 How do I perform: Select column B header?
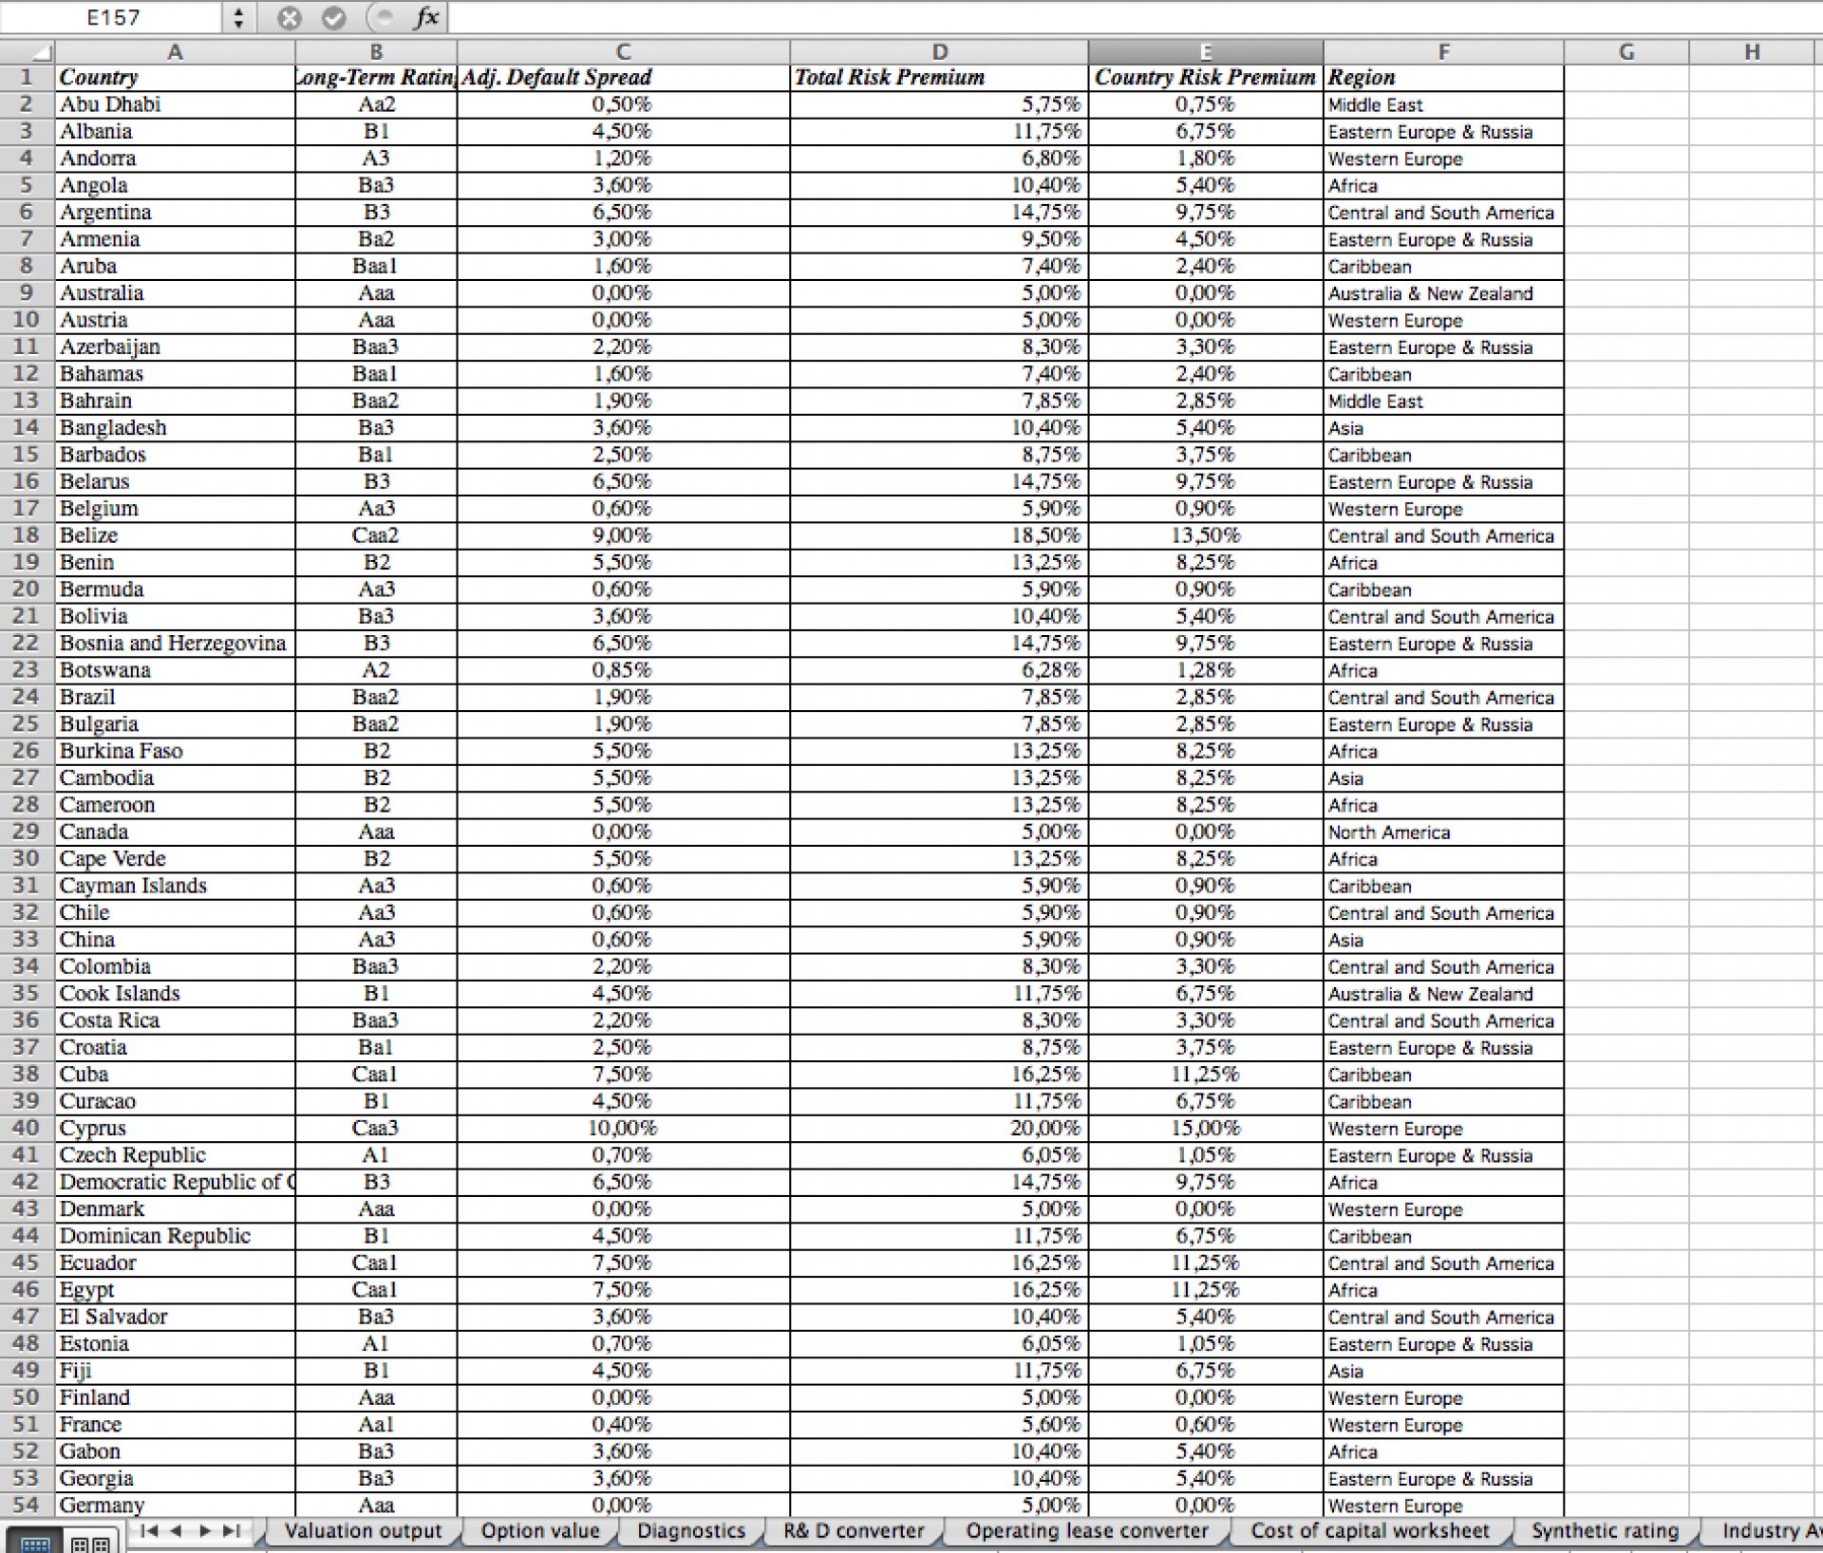point(376,52)
